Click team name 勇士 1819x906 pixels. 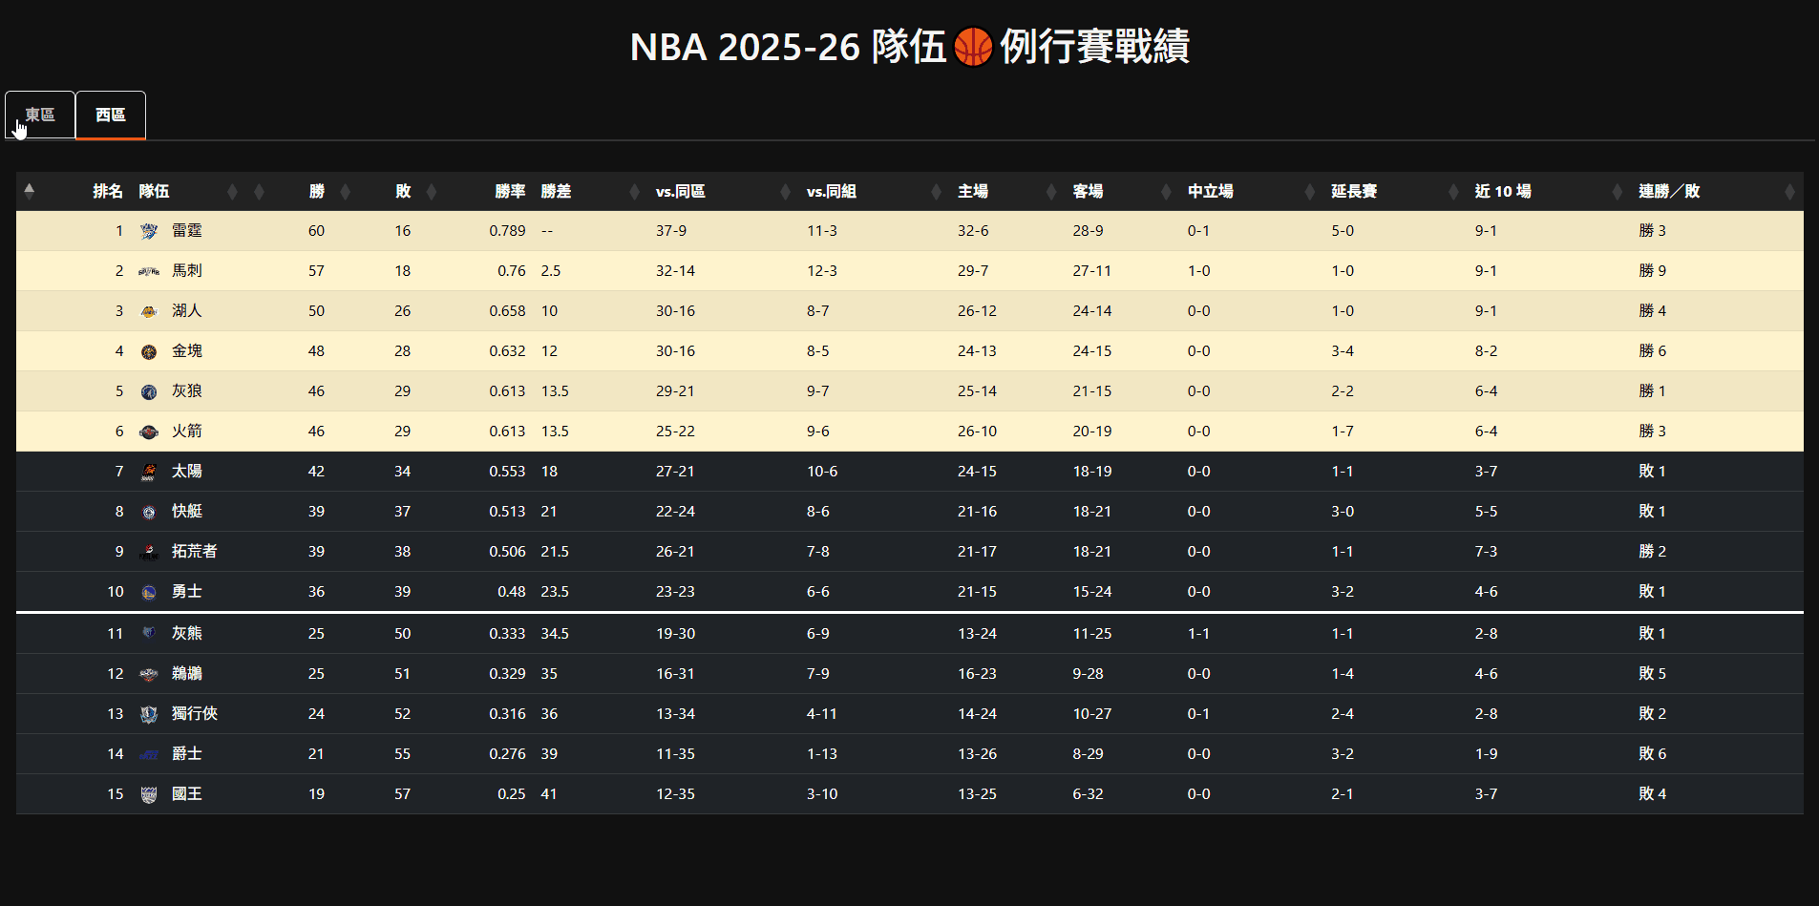186,591
